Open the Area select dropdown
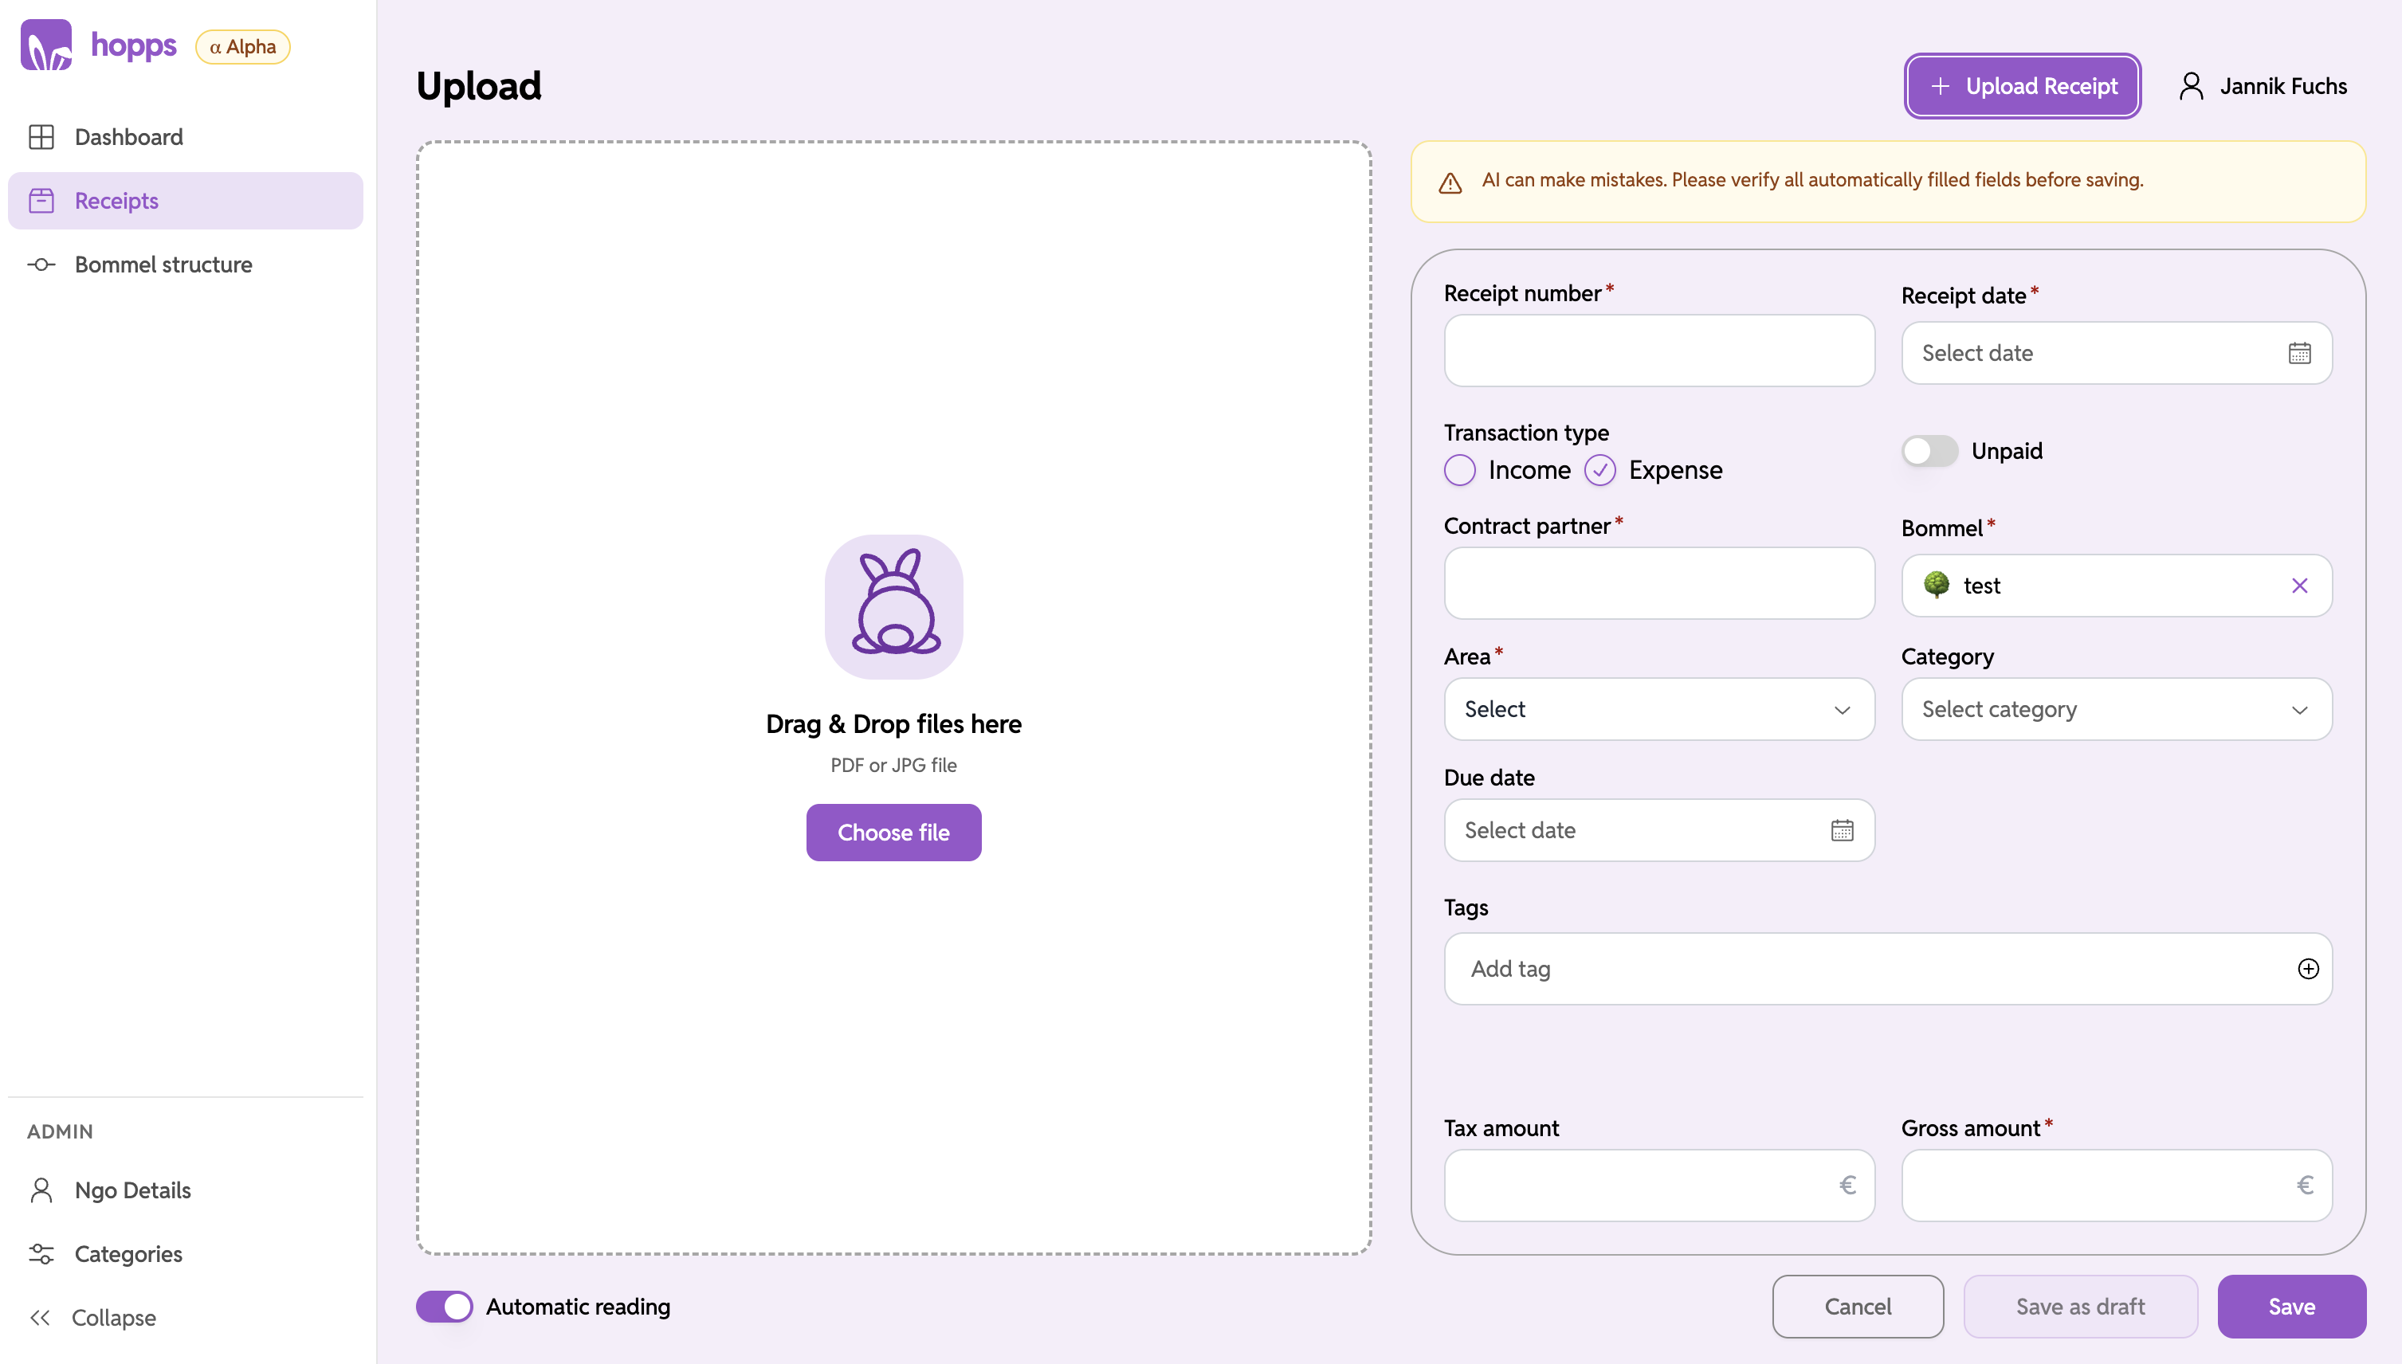This screenshot has width=2402, height=1364. (1658, 709)
